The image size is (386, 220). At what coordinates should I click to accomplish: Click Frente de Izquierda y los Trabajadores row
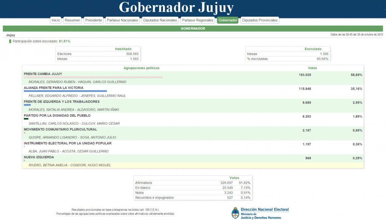point(62,102)
